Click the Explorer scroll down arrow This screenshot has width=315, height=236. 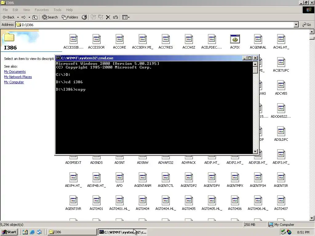coord(312,218)
